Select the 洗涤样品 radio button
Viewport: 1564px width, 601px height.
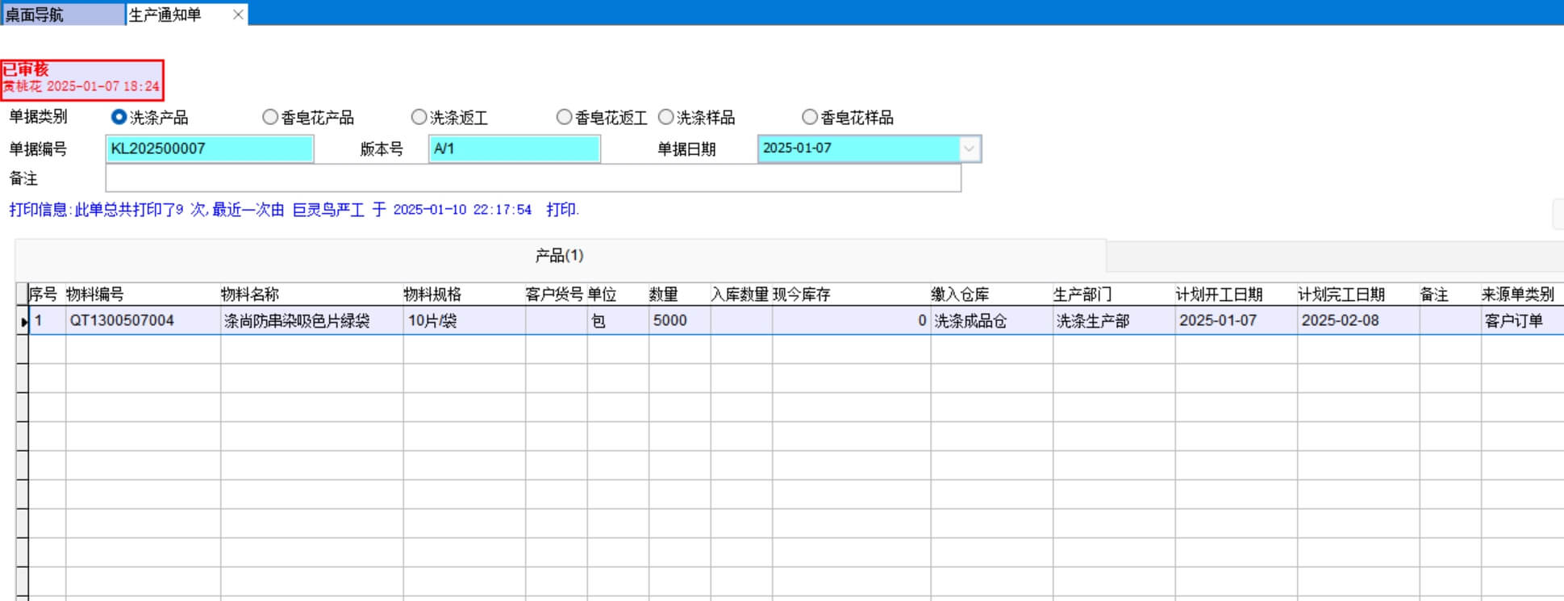(x=666, y=118)
